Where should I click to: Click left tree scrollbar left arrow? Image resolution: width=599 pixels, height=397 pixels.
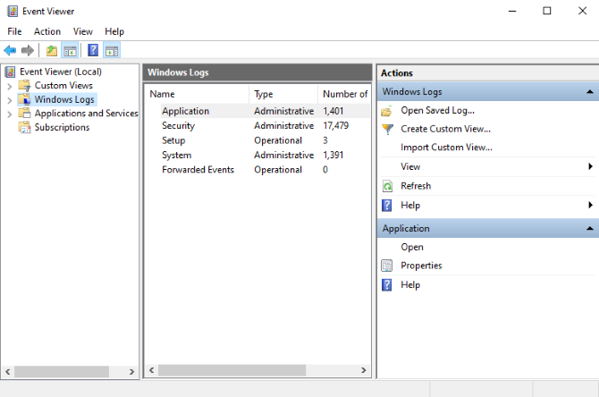pyautogui.click(x=8, y=371)
